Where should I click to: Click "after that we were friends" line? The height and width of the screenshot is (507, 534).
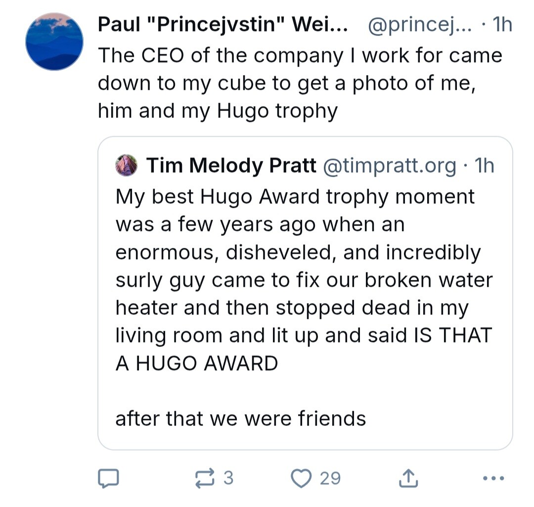(x=240, y=419)
